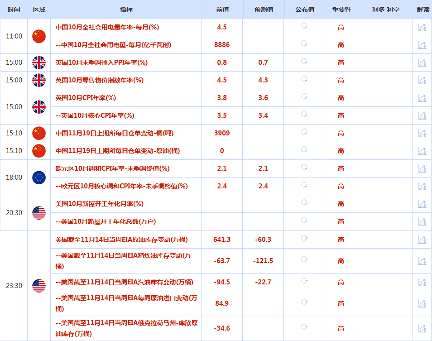This screenshot has width=432, height=341.
Task: Click the UK flag beside 零售物价指数 row
Action: (x=39, y=80)
